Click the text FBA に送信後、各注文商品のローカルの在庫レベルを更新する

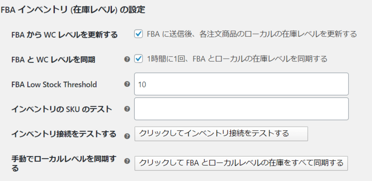point(252,34)
